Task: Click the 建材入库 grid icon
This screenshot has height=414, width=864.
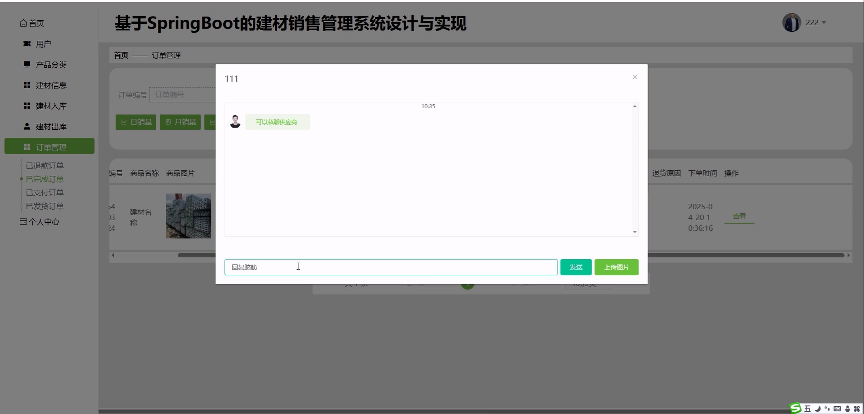Action: [x=27, y=106]
